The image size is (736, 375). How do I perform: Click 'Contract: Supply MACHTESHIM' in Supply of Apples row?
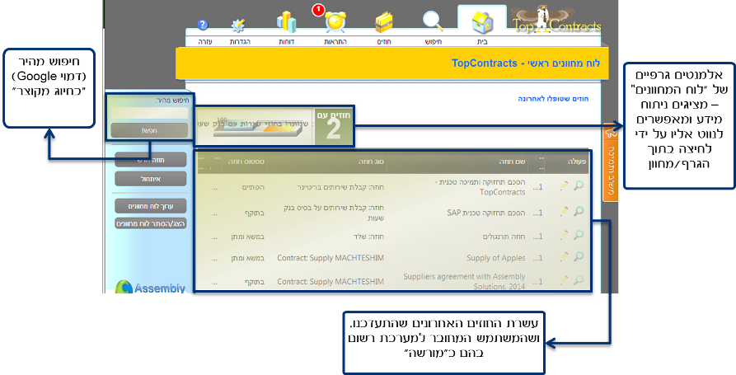tap(330, 258)
